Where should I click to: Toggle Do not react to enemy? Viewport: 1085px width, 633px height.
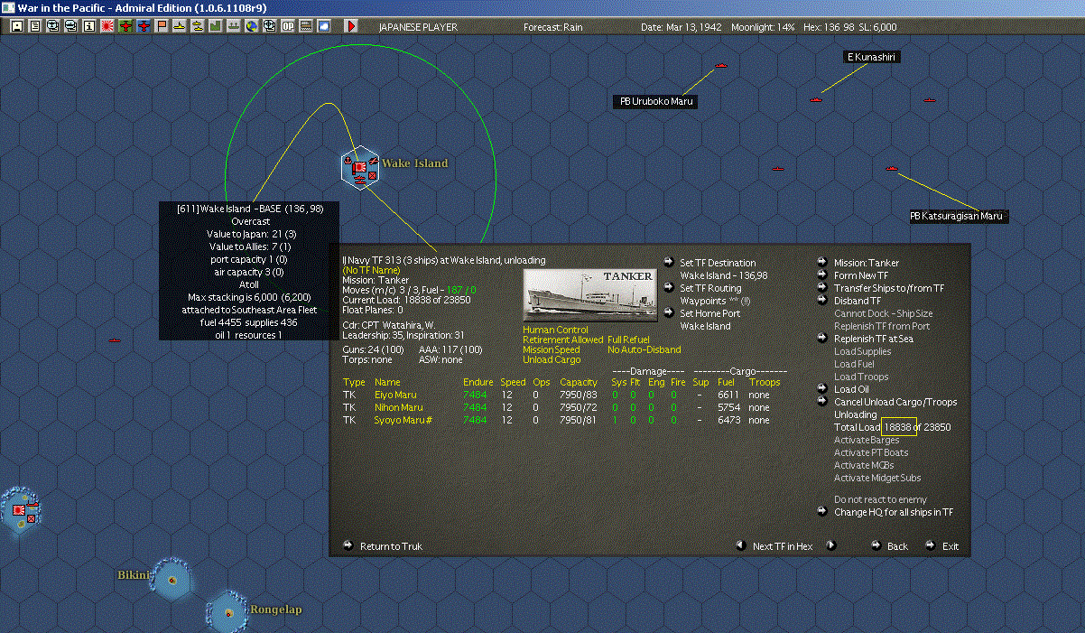[x=880, y=499]
